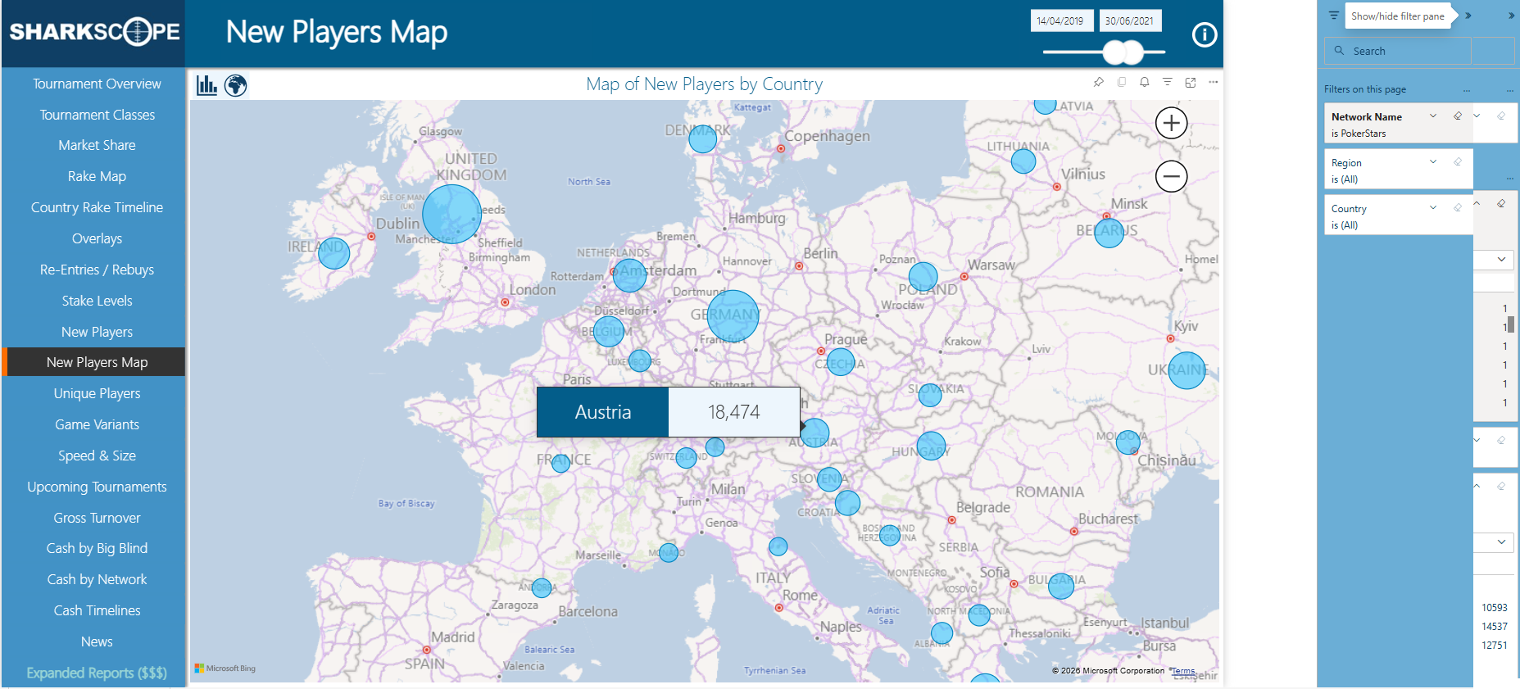
Task: Open focus mode for the map
Action: pyautogui.click(x=1191, y=82)
